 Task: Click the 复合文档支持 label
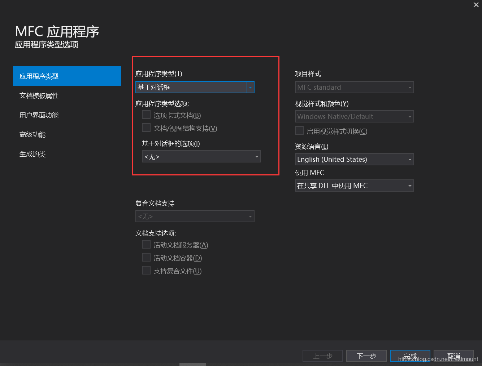pos(155,204)
